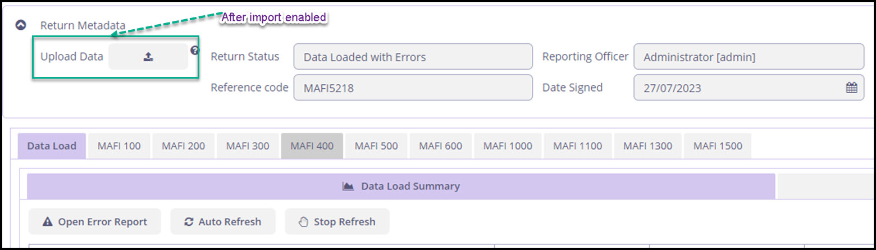Click the help question mark icon

[194, 51]
